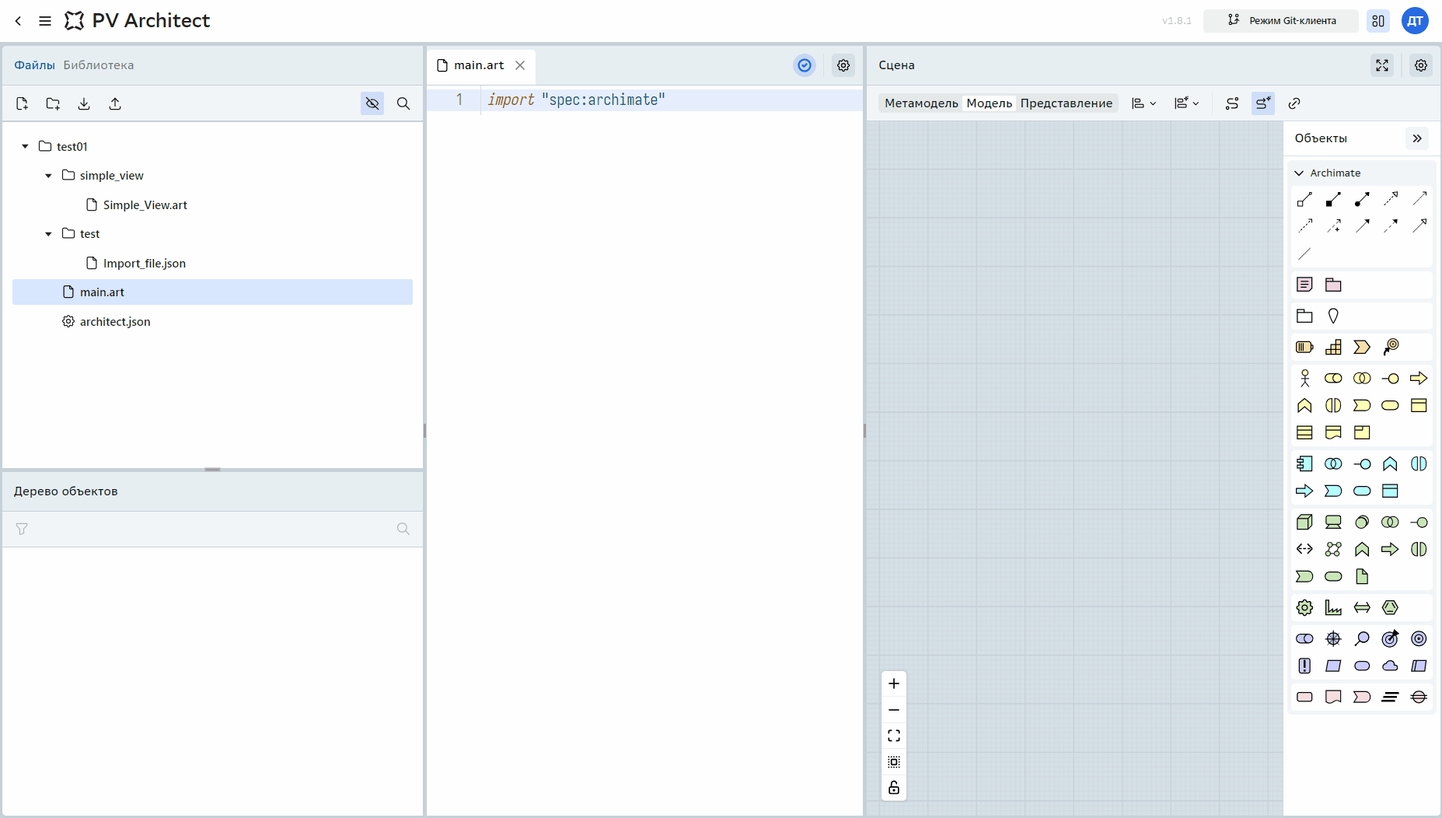This screenshot has width=1442, height=818.
Task: Zoom in on the scene
Action: (894, 683)
